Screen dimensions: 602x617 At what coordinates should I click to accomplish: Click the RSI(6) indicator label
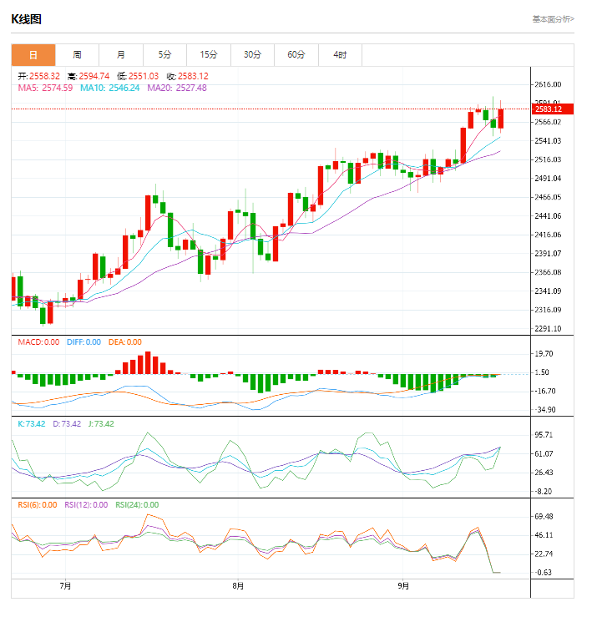click(x=38, y=505)
